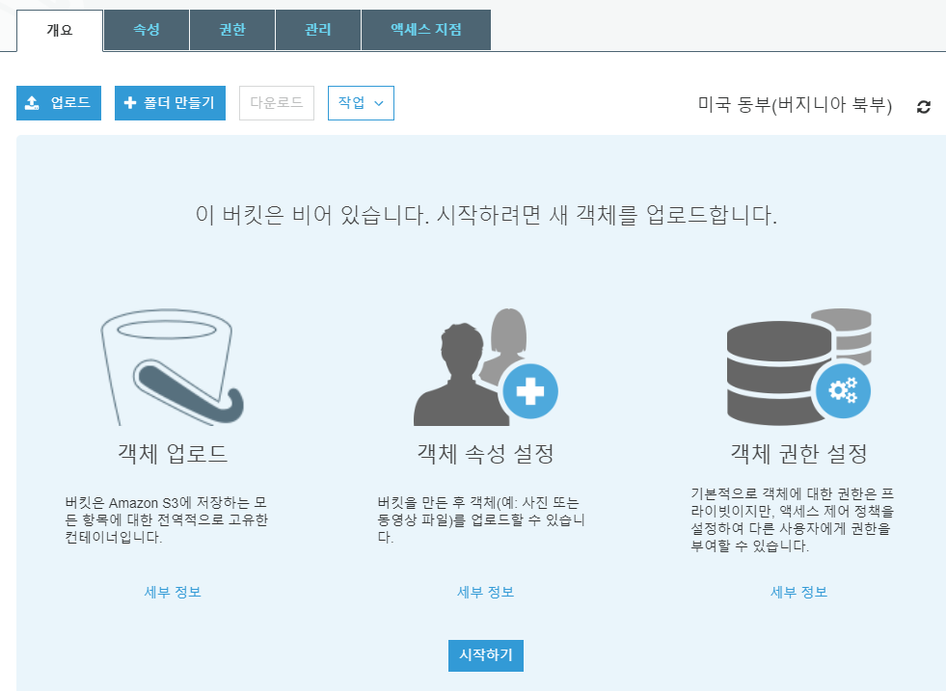Screen dimensions: 946x691
Task: Click the description starting '버킷을 만든 후 객체'
Action: (481, 519)
